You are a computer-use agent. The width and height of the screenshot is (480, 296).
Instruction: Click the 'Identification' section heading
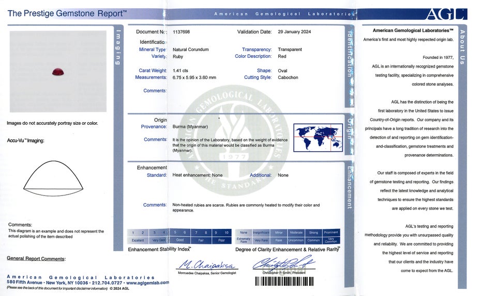click(153, 42)
